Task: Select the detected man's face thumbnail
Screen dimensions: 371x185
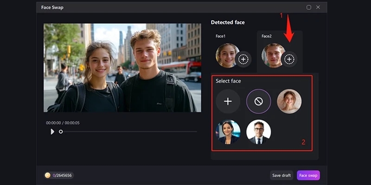Action: [x=272, y=55]
